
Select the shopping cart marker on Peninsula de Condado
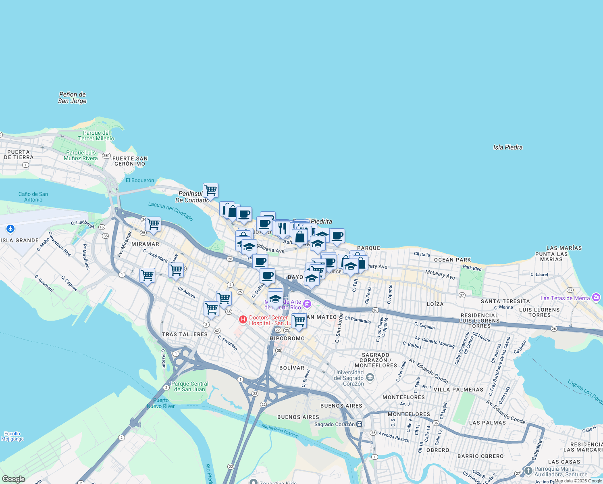210,190
